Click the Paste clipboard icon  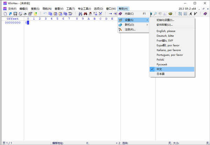tap(61, 14)
